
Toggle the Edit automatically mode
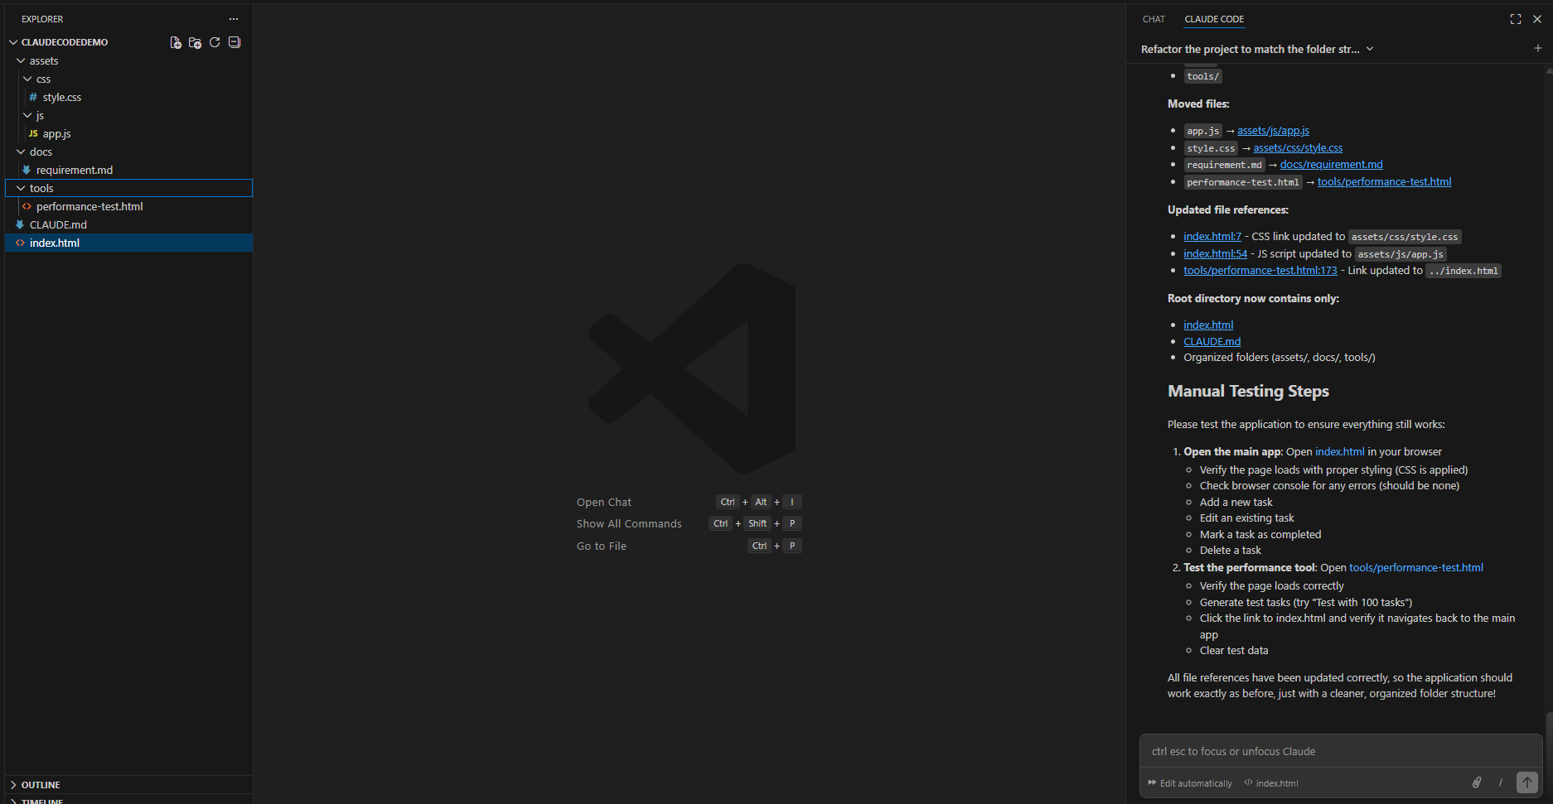[1190, 783]
